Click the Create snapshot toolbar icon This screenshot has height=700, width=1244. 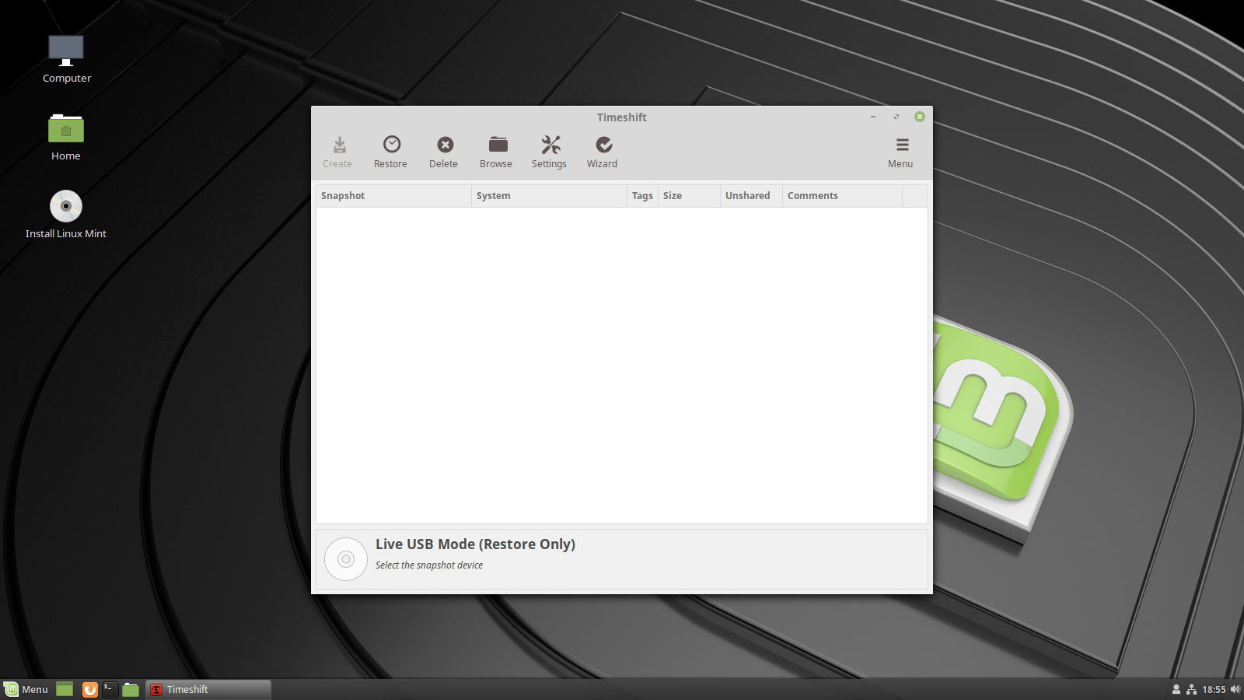tap(337, 152)
